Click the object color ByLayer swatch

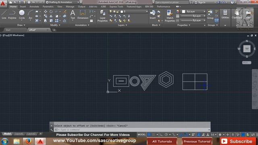183,12
